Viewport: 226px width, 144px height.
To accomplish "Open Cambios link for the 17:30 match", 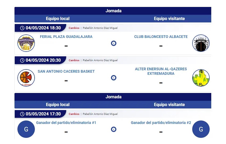I will tap(74, 114).
